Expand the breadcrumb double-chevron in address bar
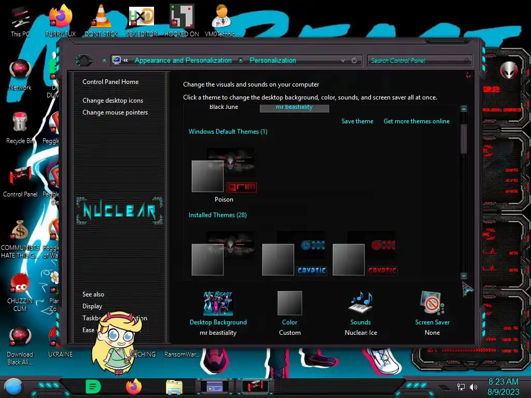The height and width of the screenshot is (398, 531). [x=125, y=61]
